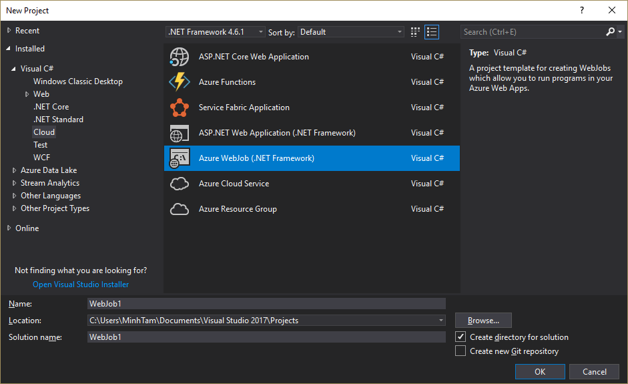The width and height of the screenshot is (628, 384).
Task: Click the ASP.NET Core Web Application globe icon
Action: tap(179, 57)
